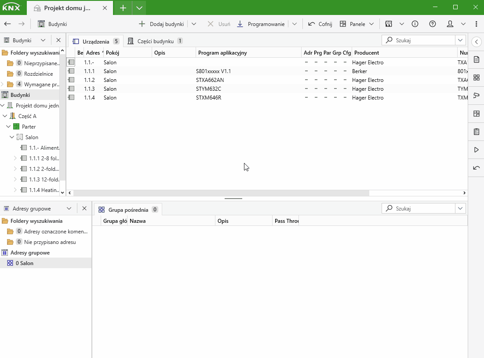Switch to the Części budynku tab

coord(155,41)
